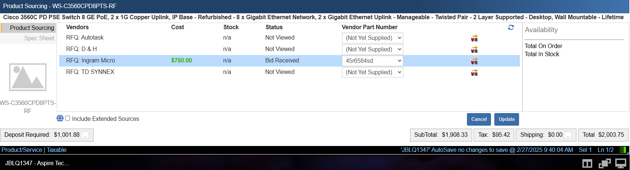Open Vendor Part Number dropdown for TD SYNNEX
Screen dimensions: 630x170
tap(372, 72)
